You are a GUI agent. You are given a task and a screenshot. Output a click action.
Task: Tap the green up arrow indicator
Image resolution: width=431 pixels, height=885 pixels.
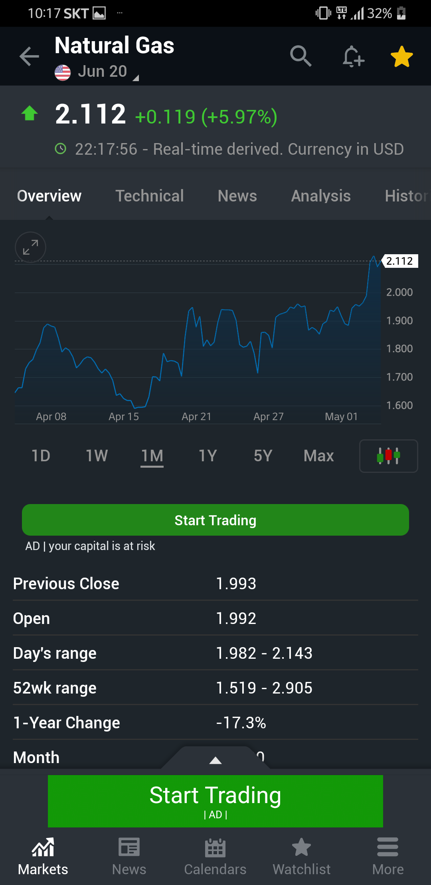(30, 114)
